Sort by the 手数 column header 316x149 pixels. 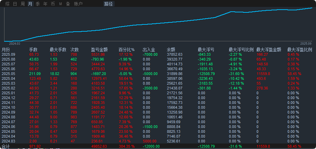coord(33,50)
